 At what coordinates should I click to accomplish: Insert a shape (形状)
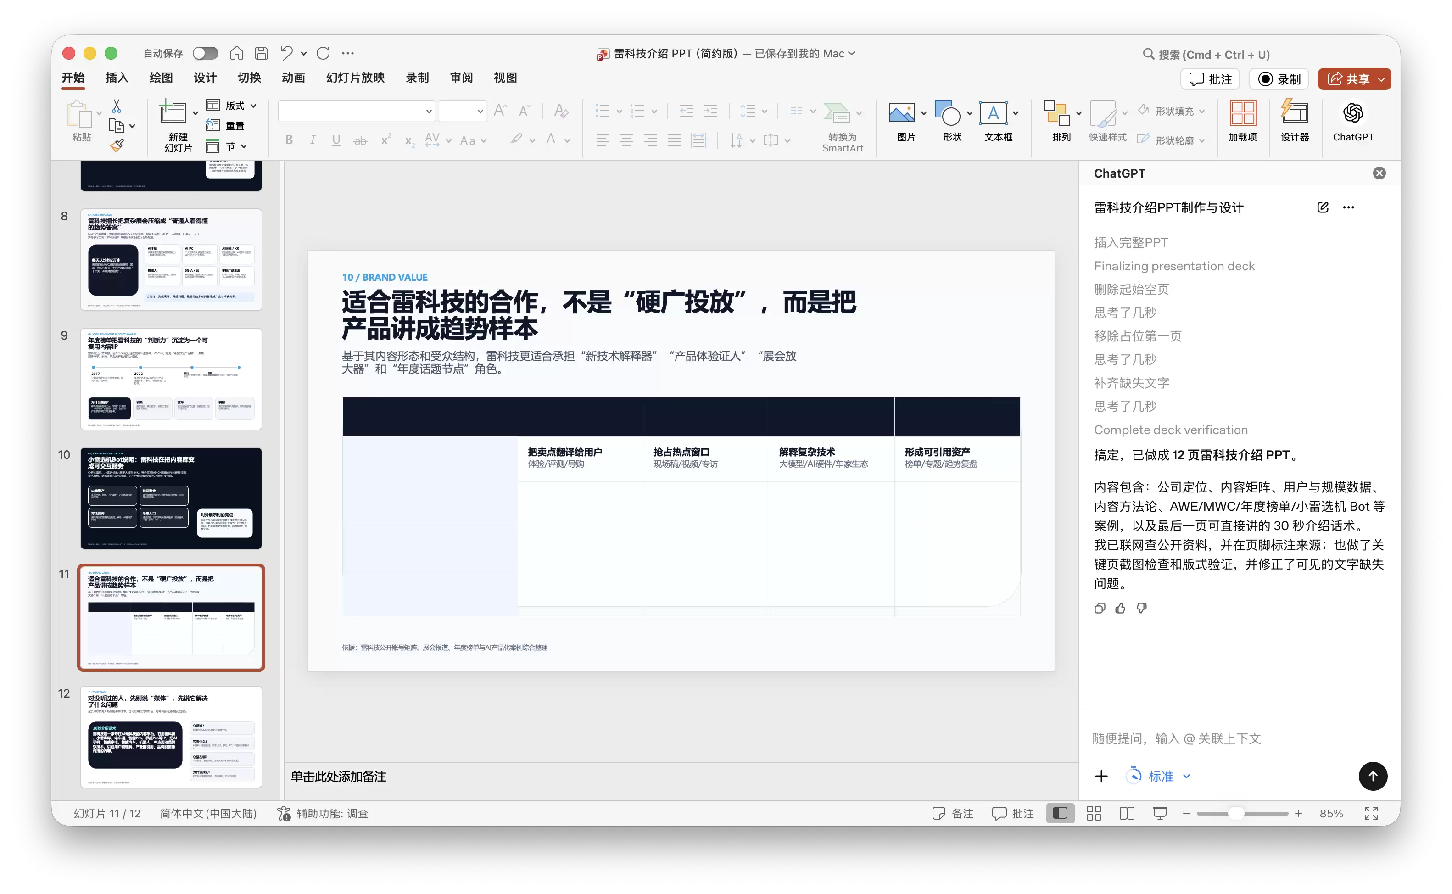point(948,113)
